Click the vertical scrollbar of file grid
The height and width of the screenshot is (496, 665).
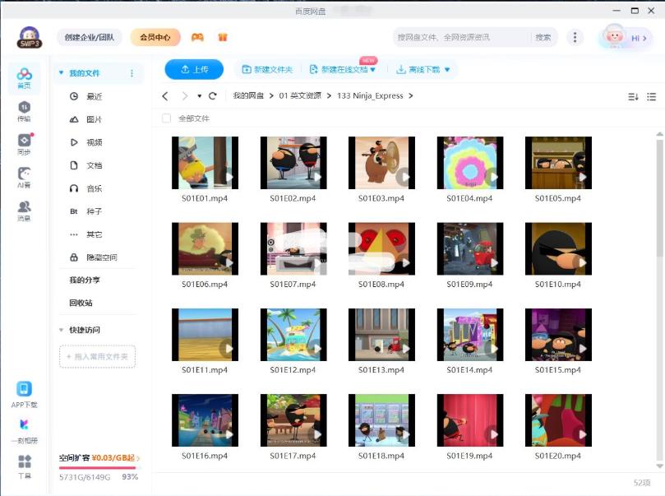point(659,197)
